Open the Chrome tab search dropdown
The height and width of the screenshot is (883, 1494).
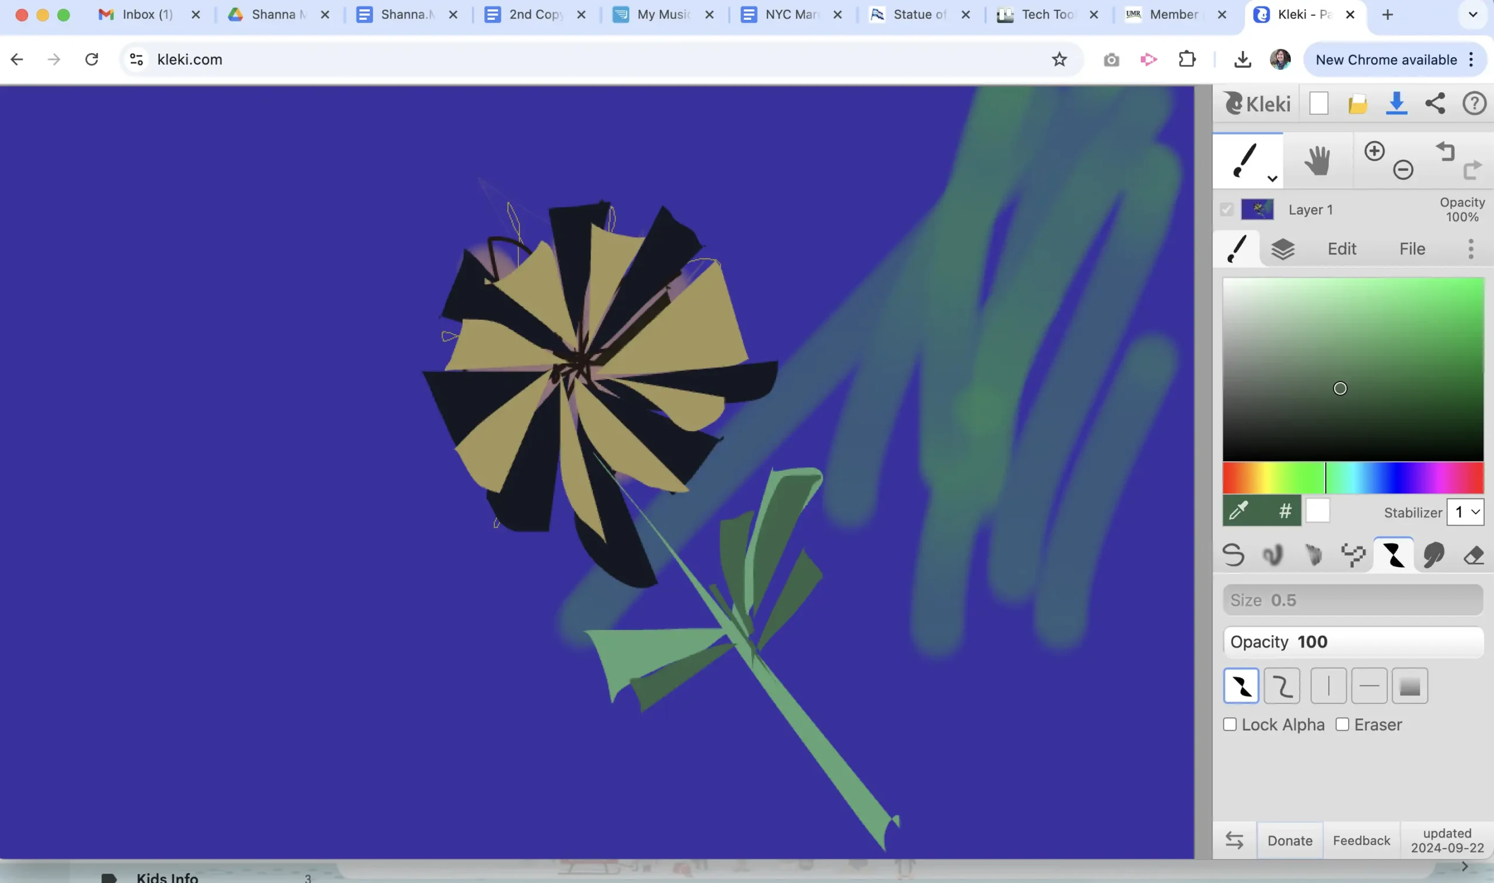1472,14
